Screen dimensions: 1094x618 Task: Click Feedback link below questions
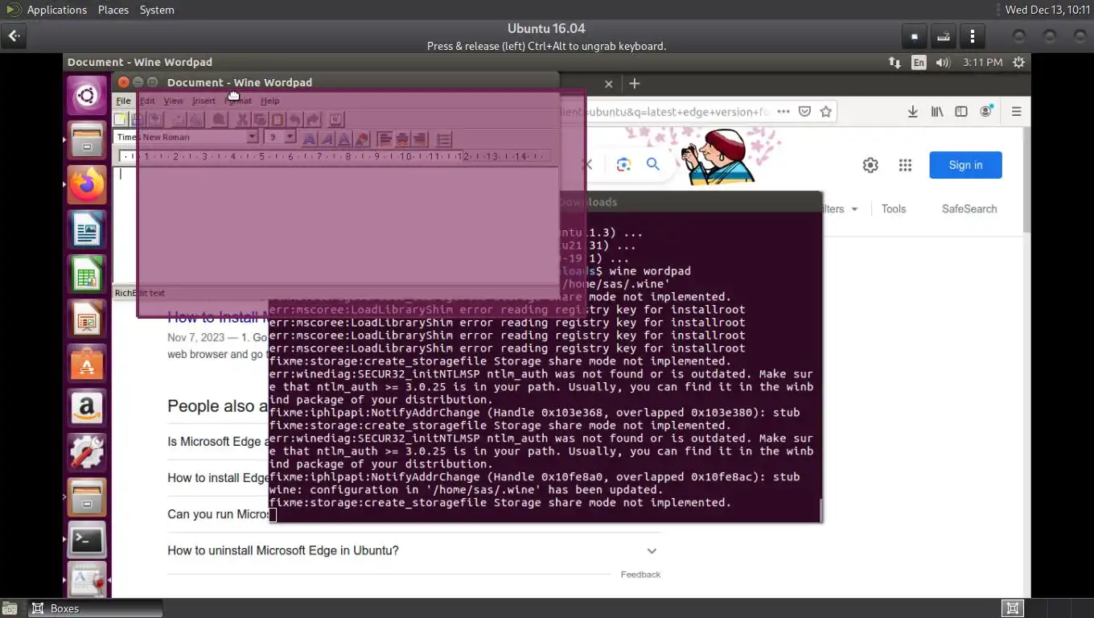click(640, 575)
